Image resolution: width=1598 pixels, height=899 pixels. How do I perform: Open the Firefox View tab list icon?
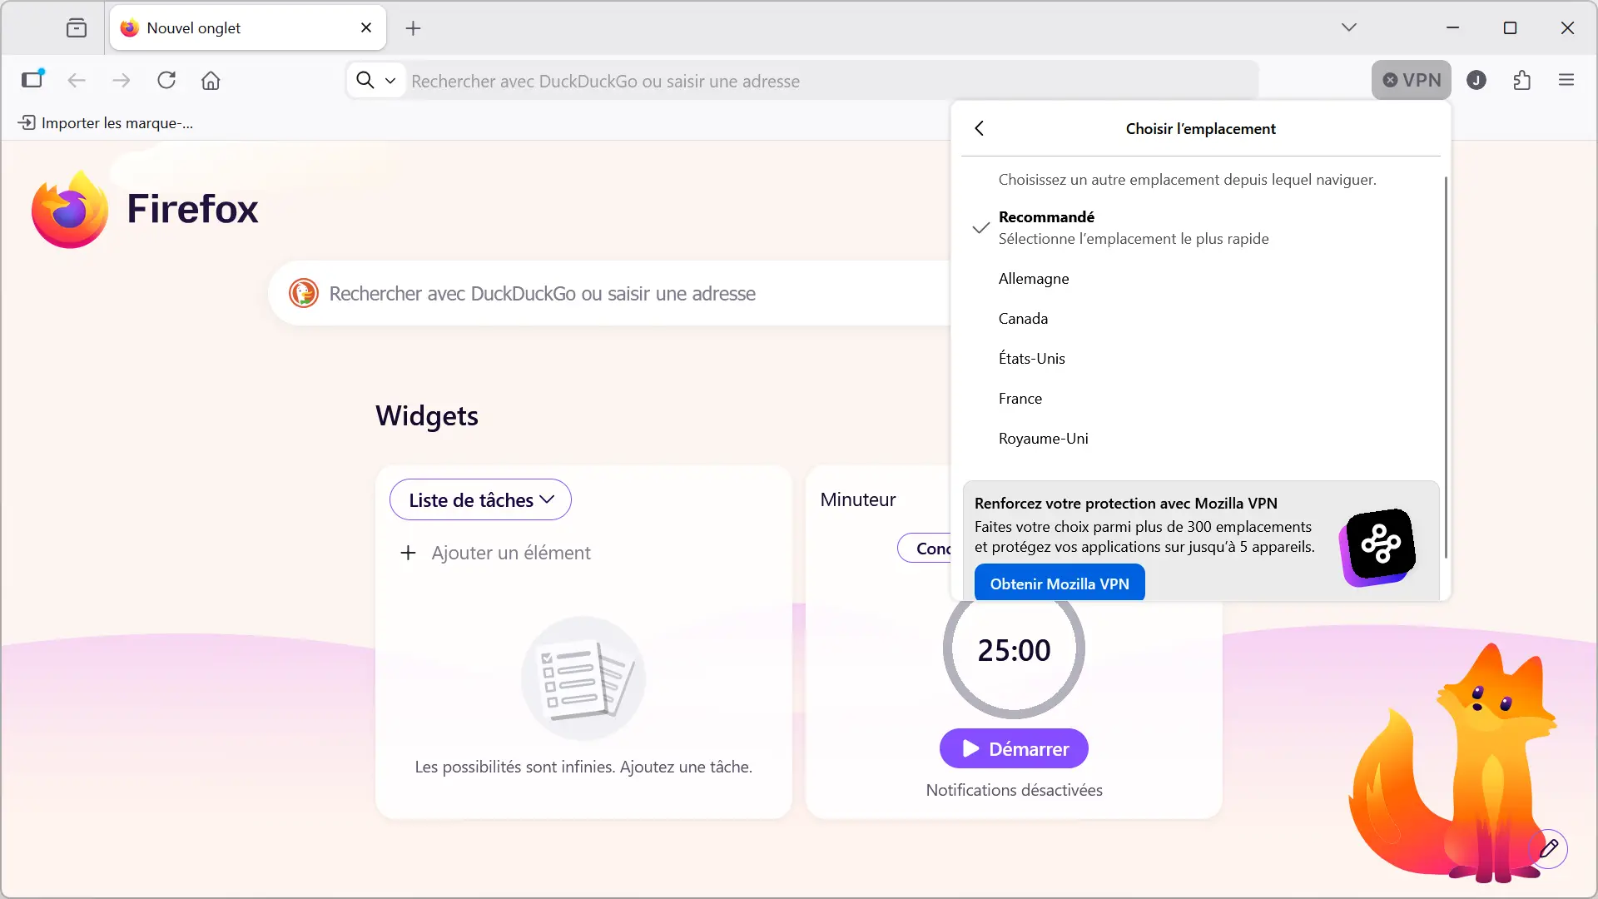pyautogui.click(x=77, y=28)
